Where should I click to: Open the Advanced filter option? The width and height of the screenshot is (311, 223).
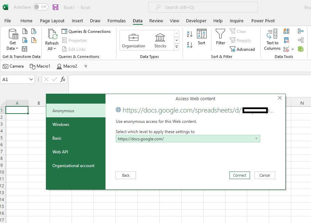(242, 49)
